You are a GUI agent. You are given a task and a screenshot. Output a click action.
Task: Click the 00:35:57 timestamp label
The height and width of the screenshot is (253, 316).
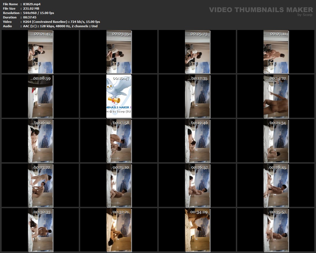278,212
